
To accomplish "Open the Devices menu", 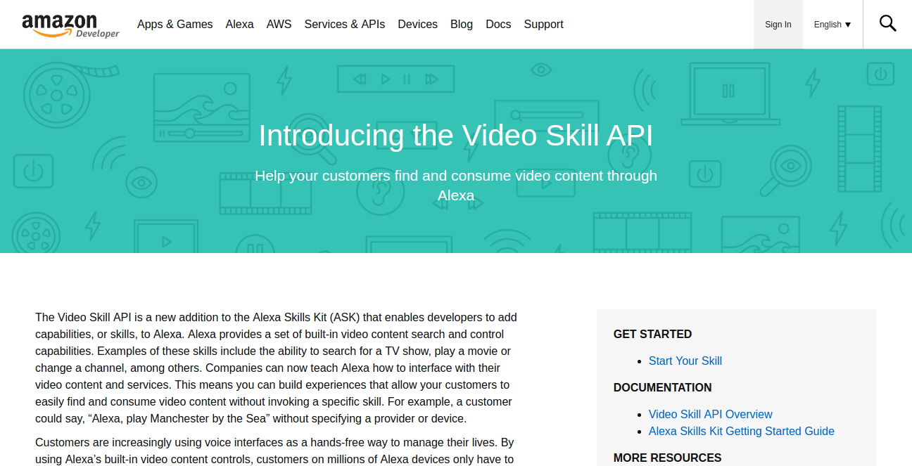I will click(x=417, y=24).
